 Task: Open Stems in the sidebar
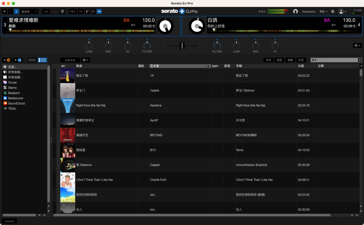[25, 88]
